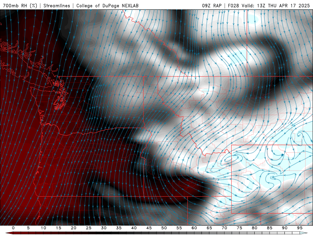
Task: Click the "45" legend value
Action: point(149,228)
